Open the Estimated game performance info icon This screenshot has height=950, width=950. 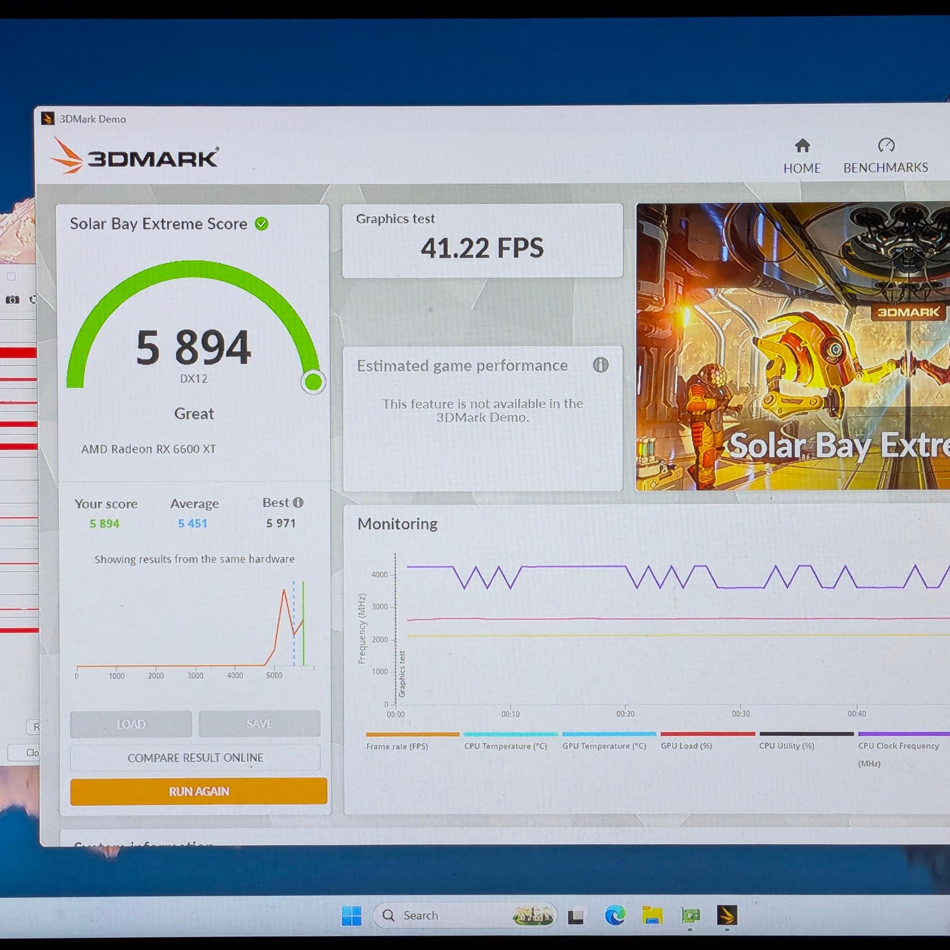600,365
